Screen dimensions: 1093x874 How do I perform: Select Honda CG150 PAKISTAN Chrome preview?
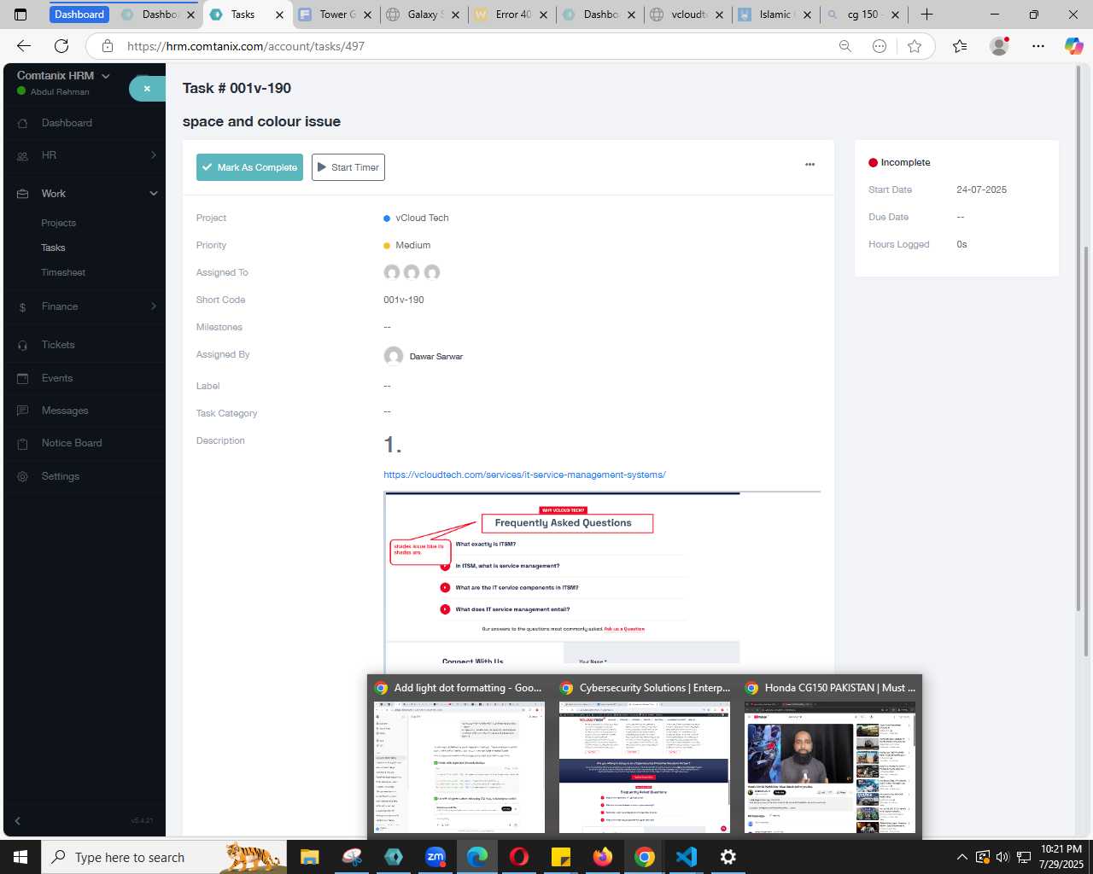[830, 758]
